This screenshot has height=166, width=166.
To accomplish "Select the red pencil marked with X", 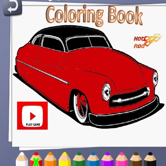I will (36, 159).
